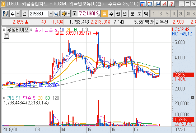Click the red 1,793K volume tag on axis
This screenshot has height=133, width=196.
[184, 119]
